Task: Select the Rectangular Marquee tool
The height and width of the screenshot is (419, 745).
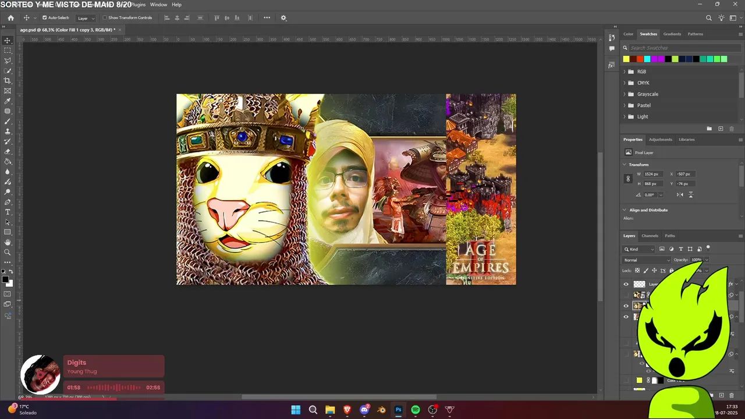Action: point(8,51)
